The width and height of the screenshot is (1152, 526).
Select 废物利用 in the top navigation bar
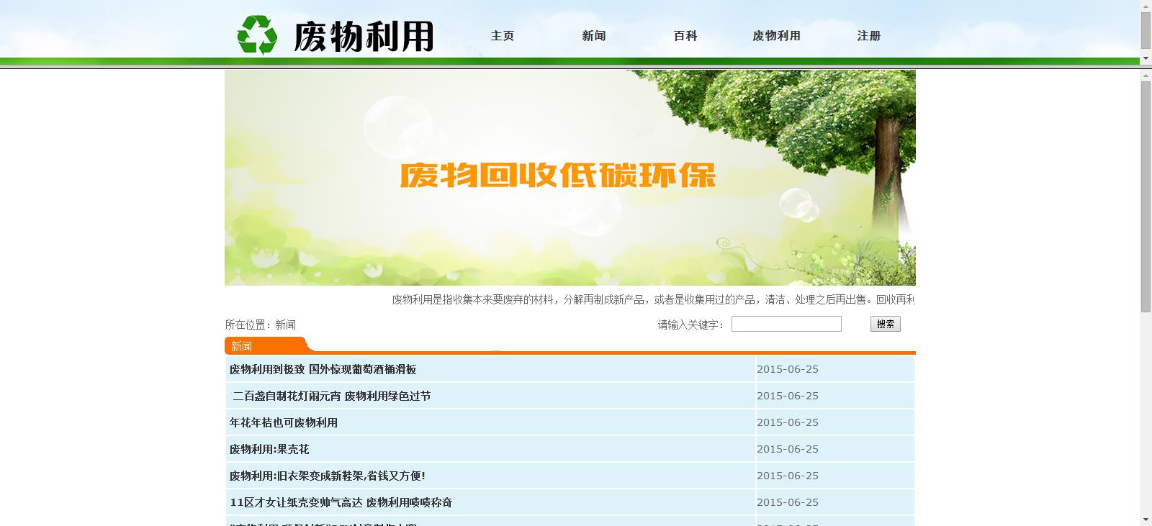(x=776, y=36)
